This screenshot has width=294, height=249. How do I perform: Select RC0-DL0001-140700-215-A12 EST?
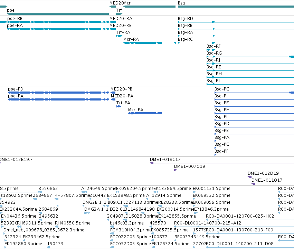(x=208, y=223)
